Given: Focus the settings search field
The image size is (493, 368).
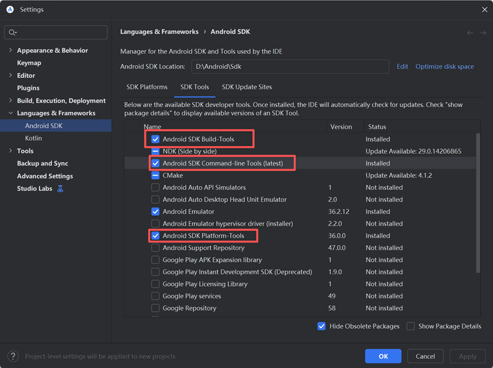Looking at the screenshot, I should coord(56,33).
